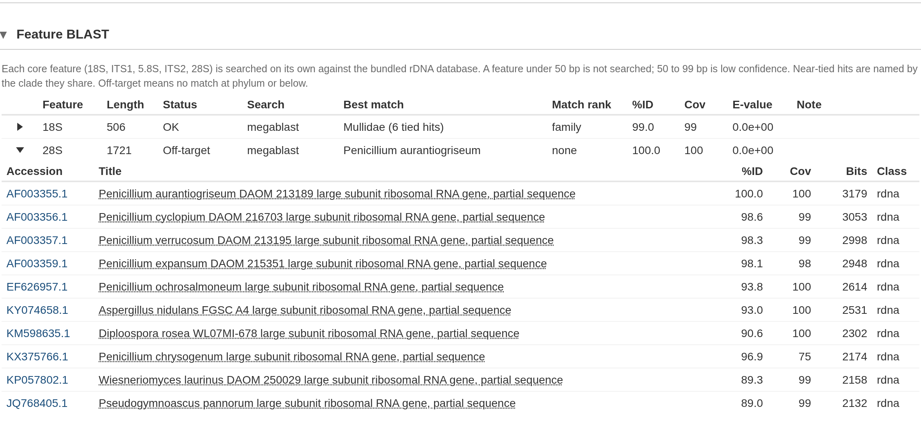Click the OK status of 18S

pos(171,127)
